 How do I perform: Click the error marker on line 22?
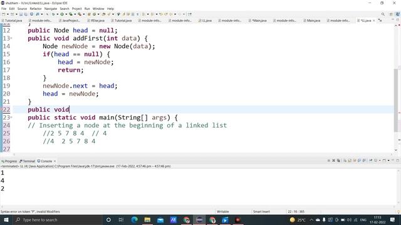point(1,110)
